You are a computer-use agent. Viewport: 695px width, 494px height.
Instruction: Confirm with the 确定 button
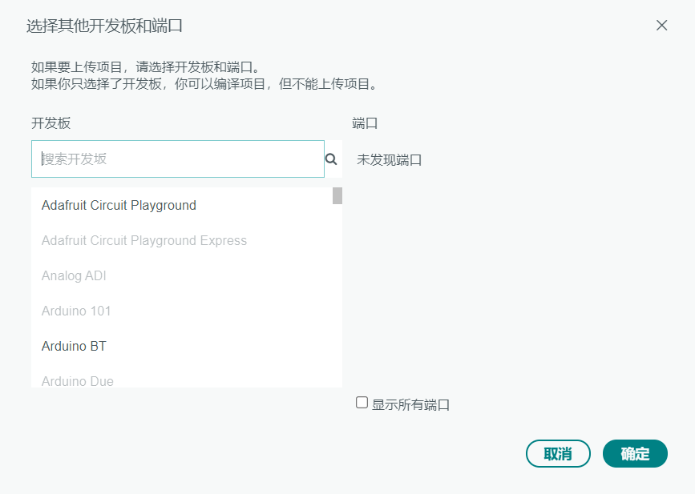pos(635,453)
